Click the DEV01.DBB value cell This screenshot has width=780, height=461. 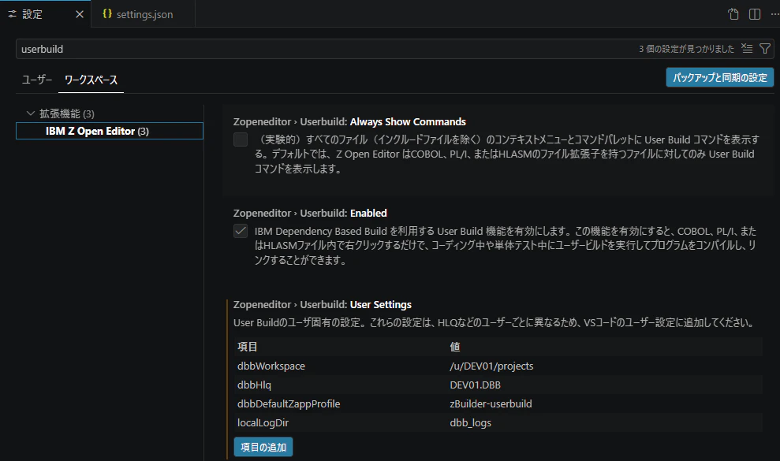click(x=475, y=385)
